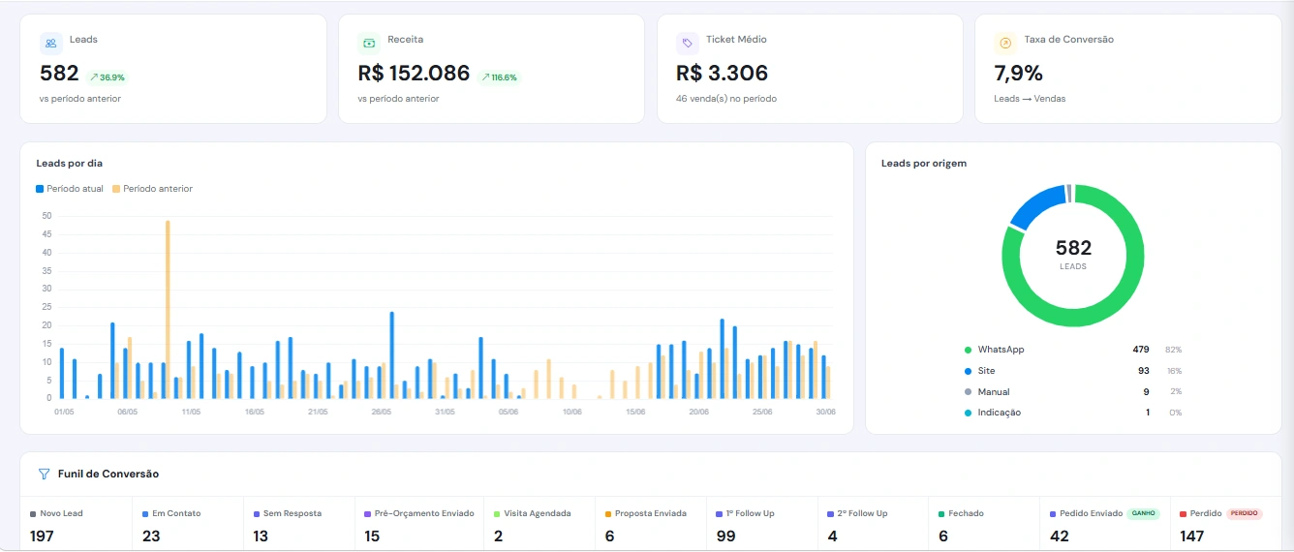Click the 147 count under Perdido
This screenshot has width=1294, height=552.
(1191, 536)
